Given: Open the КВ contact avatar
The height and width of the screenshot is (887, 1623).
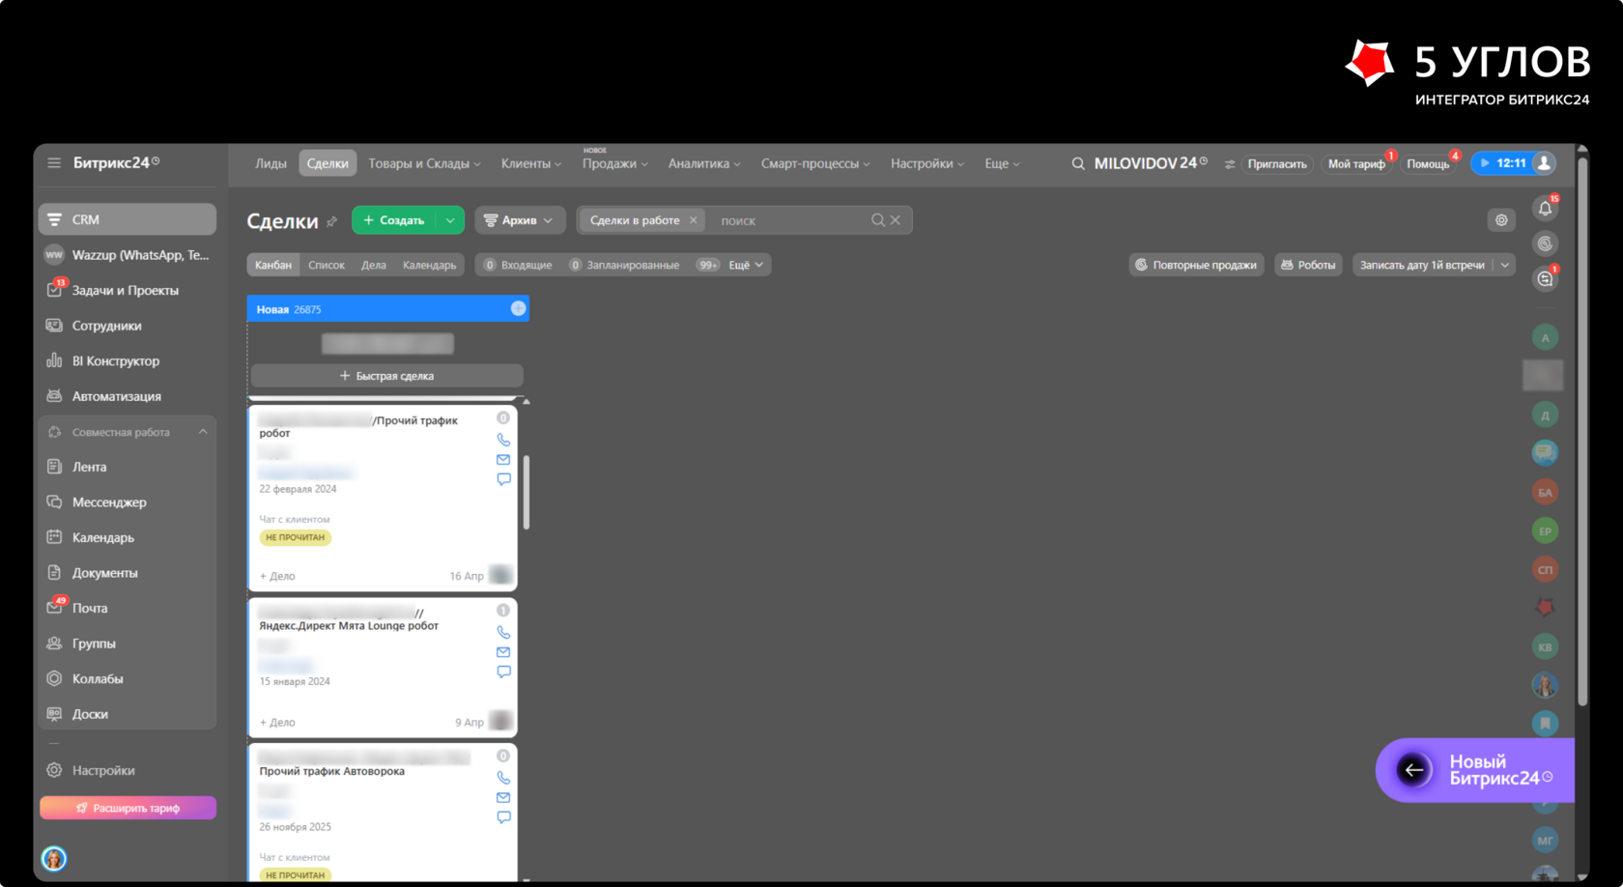Looking at the screenshot, I should [x=1546, y=647].
